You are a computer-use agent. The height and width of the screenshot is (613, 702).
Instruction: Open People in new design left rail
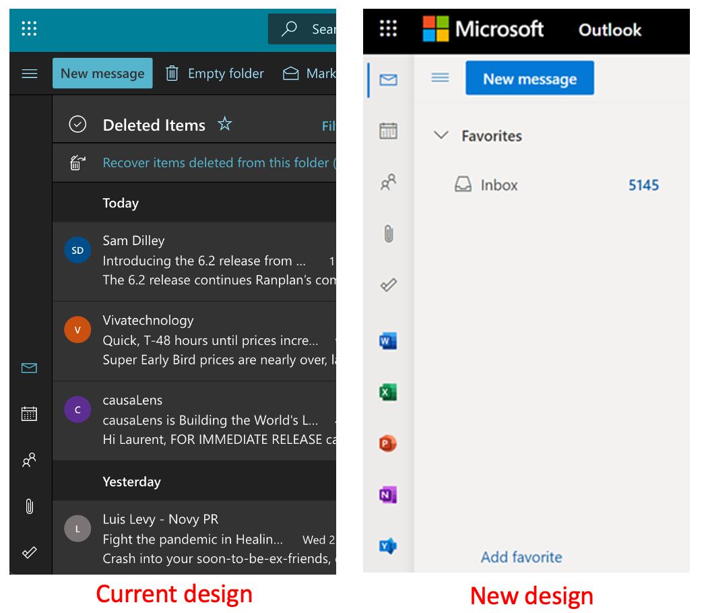coord(388,183)
